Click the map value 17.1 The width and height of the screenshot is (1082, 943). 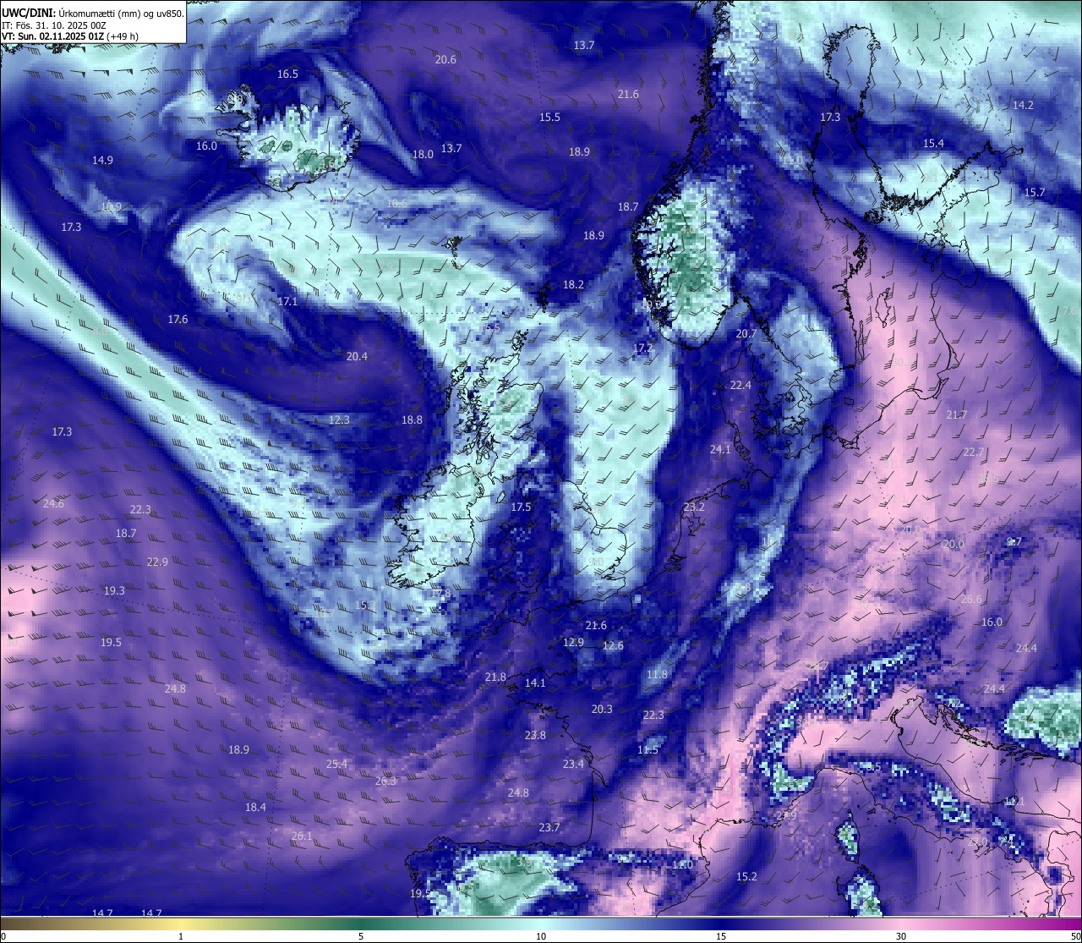pyautogui.click(x=287, y=301)
